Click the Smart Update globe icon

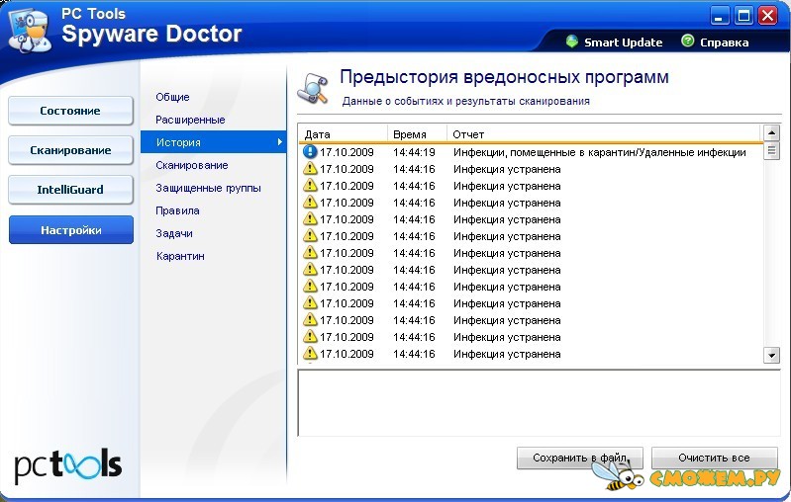pos(571,42)
